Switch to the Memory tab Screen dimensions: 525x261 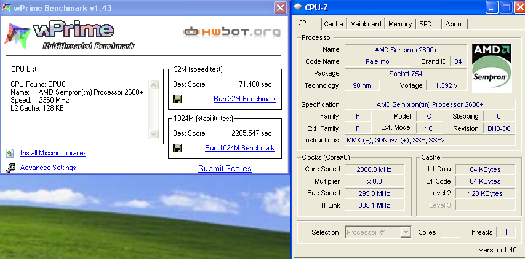click(400, 24)
